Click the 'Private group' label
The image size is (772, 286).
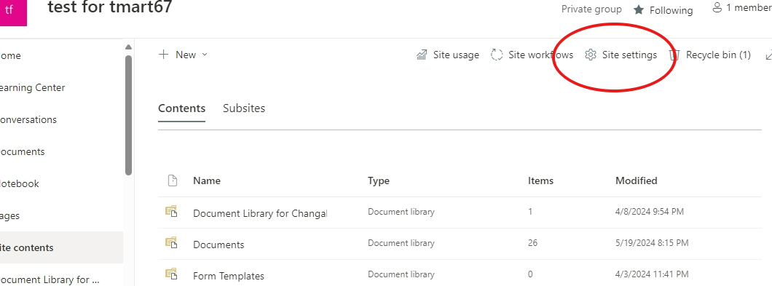click(x=591, y=9)
